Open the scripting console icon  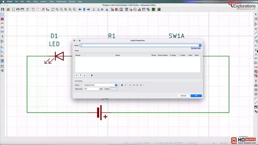point(159,10)
